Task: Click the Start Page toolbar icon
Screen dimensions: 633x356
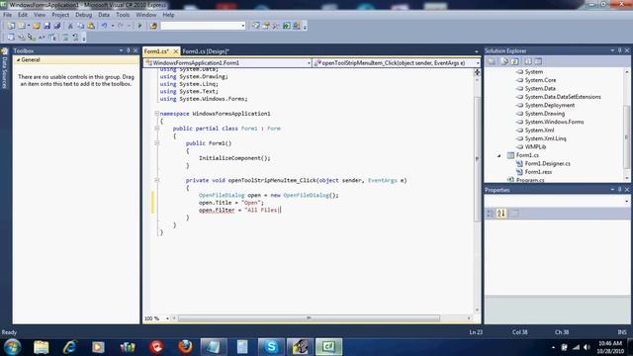Action: click(x=286, y=26)
